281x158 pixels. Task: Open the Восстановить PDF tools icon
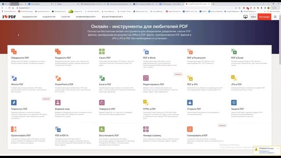(x=102, y=129)
